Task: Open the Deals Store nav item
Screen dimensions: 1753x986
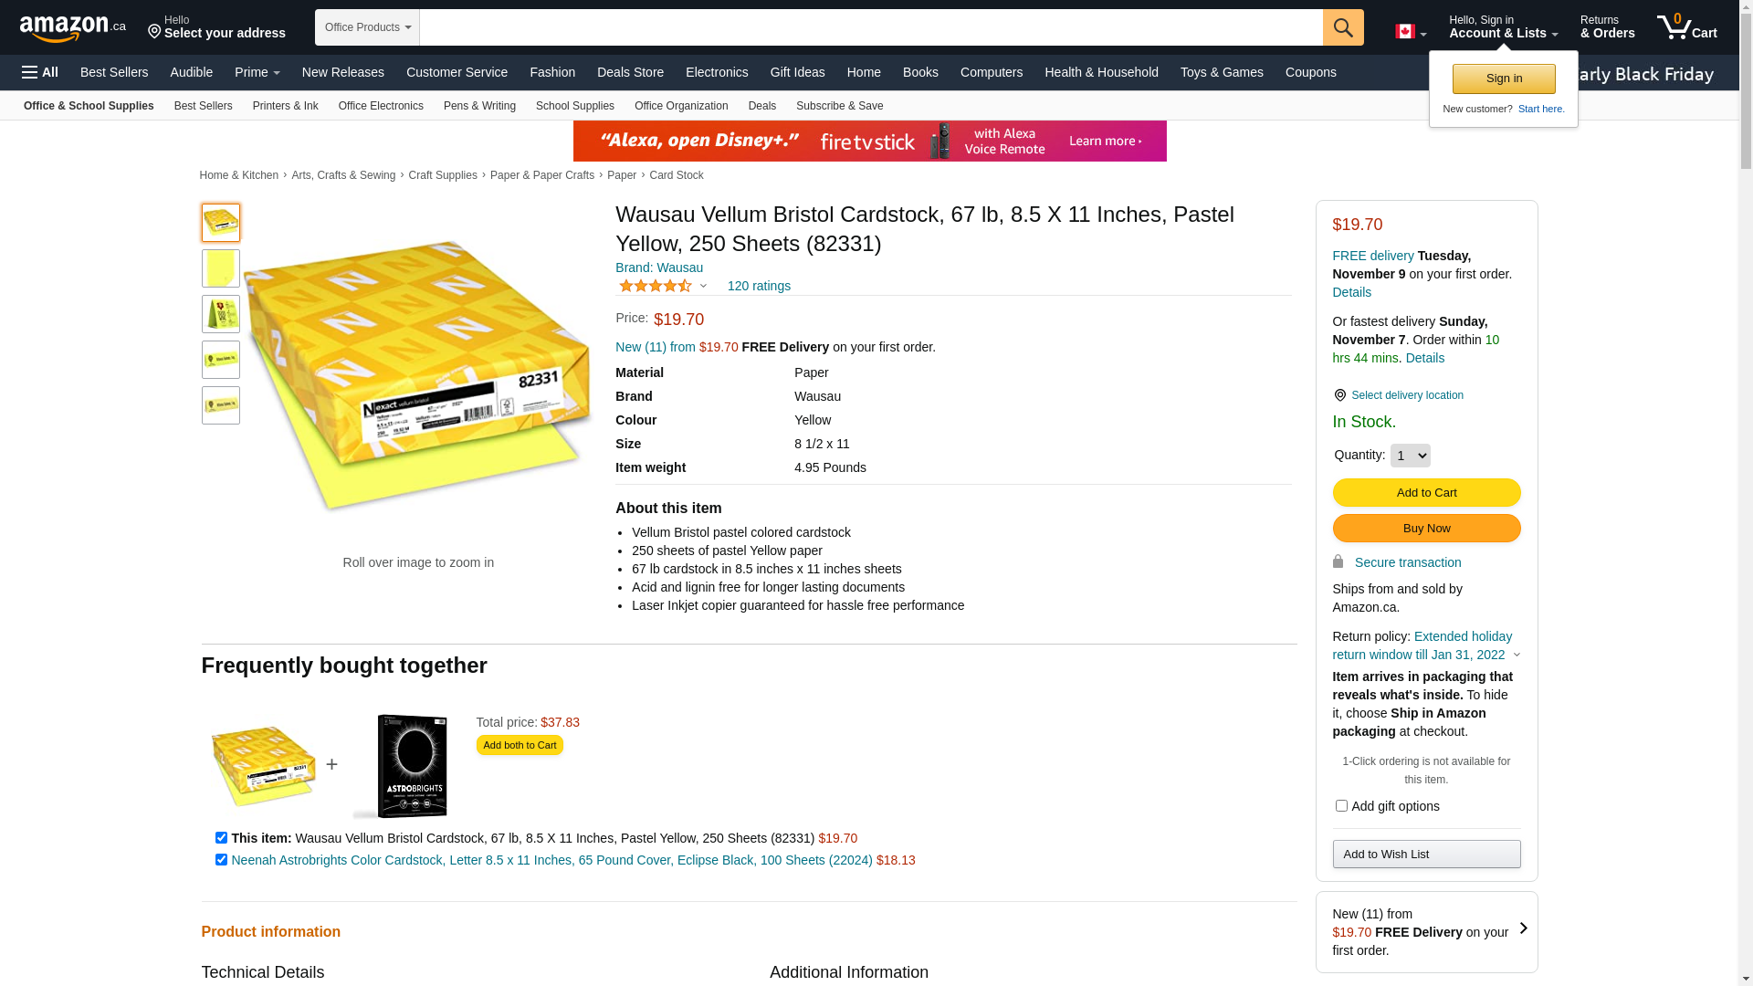Action: 630,72
